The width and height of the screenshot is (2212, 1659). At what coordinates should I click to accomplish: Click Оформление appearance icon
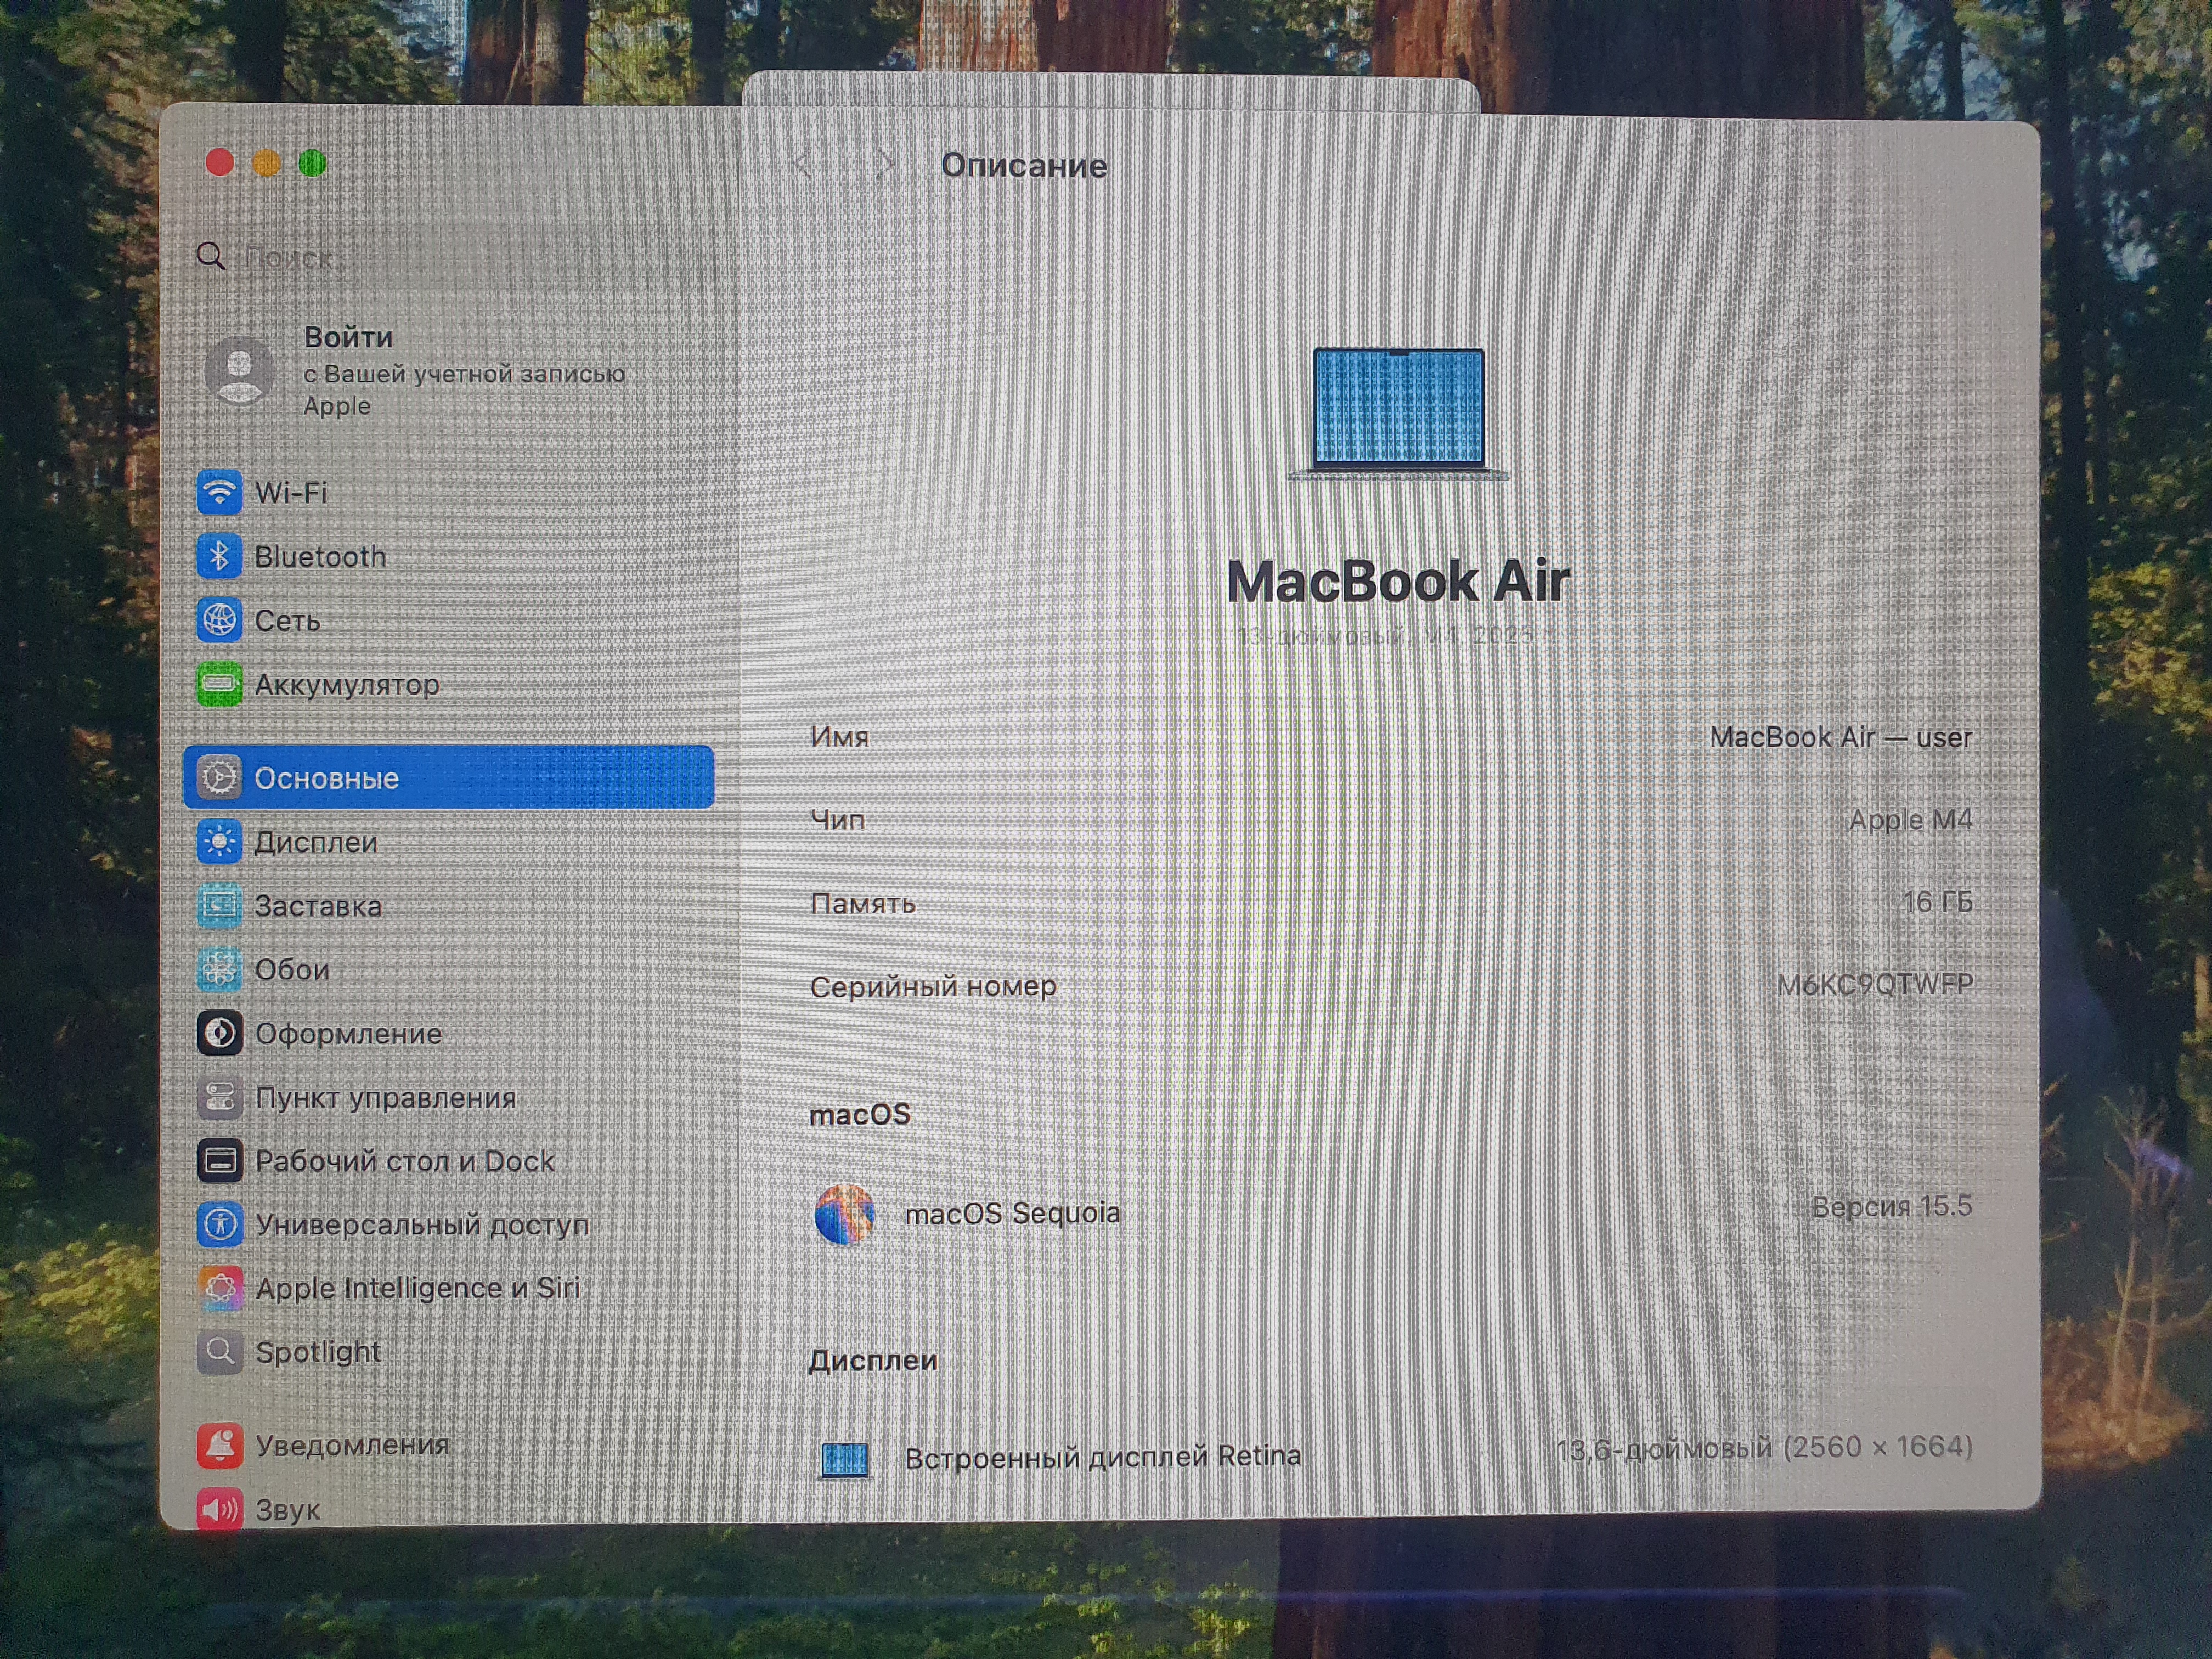click(x=219, y=1033)
